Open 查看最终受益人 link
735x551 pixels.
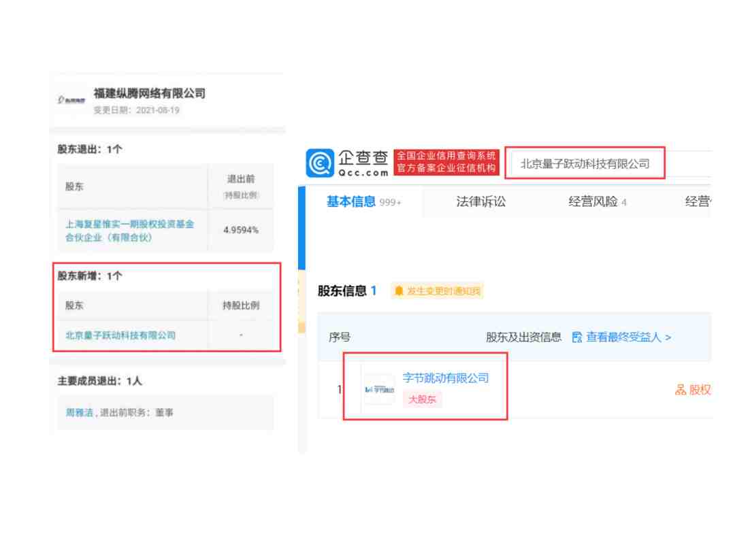(x=628, y=337)
